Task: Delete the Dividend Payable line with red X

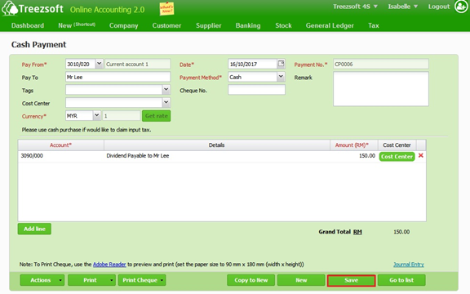Action: click(420, 155)
